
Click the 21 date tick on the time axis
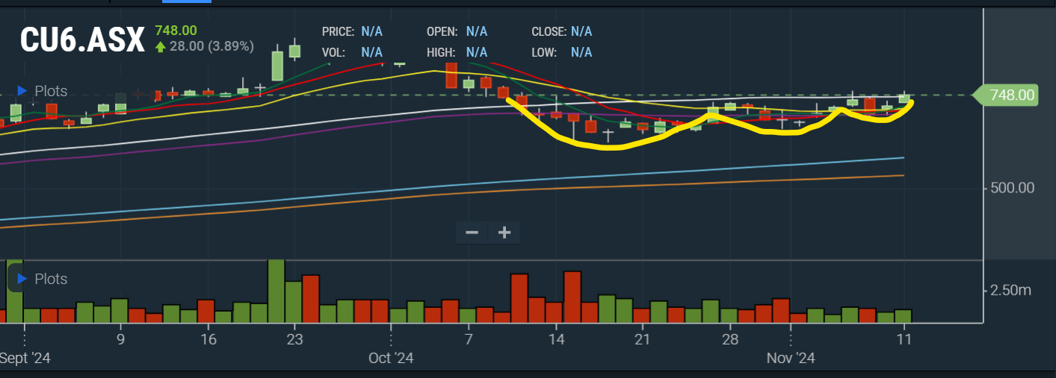tap(643, 339)
